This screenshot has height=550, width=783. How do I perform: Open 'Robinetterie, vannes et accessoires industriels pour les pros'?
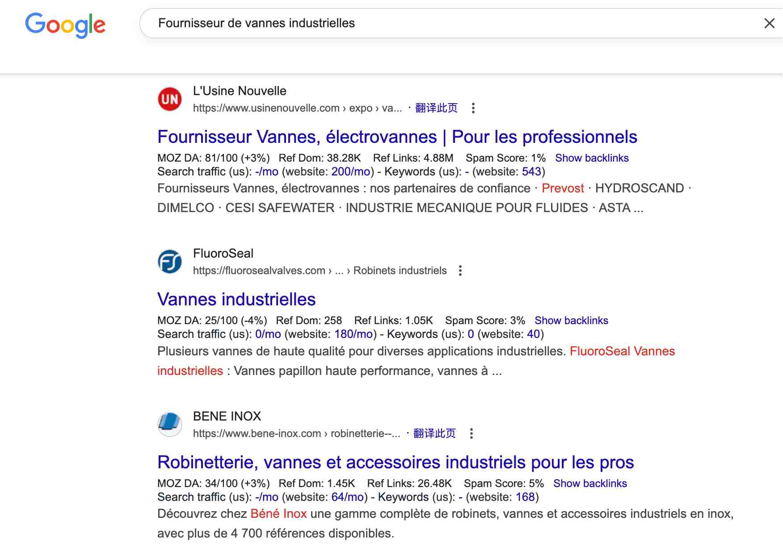[396, 462]
